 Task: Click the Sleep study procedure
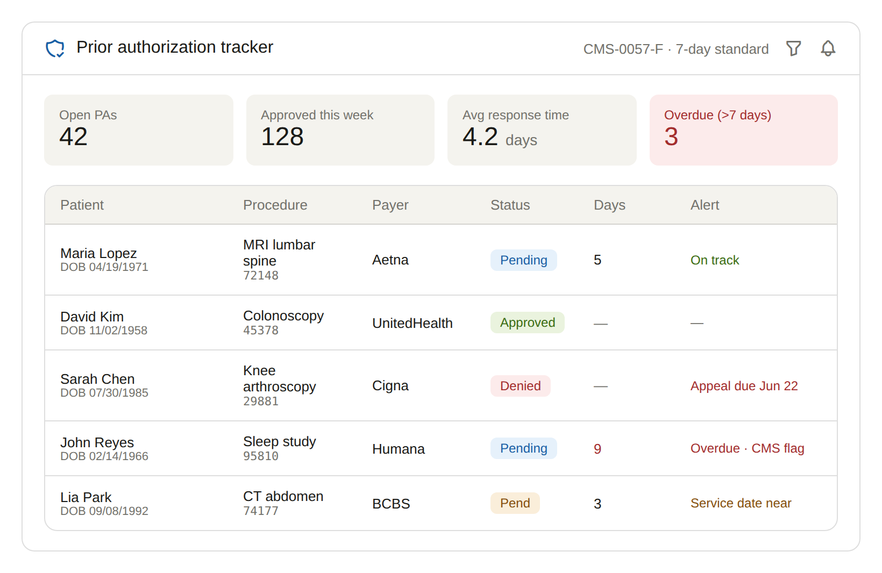(280, 441)
